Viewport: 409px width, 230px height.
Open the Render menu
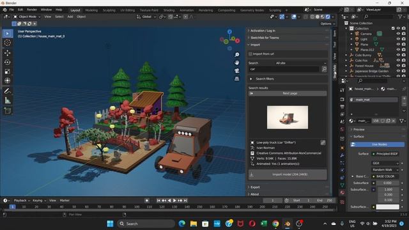pos(32,10)
